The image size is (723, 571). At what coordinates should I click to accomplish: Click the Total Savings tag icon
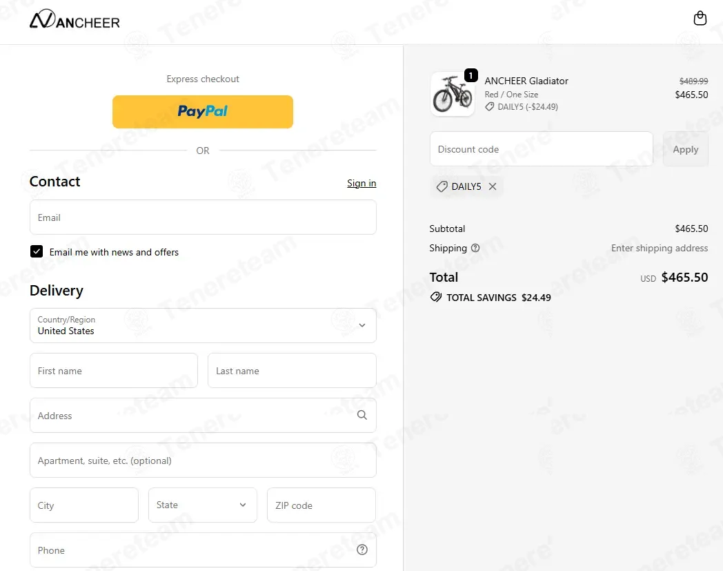[436, 297]
